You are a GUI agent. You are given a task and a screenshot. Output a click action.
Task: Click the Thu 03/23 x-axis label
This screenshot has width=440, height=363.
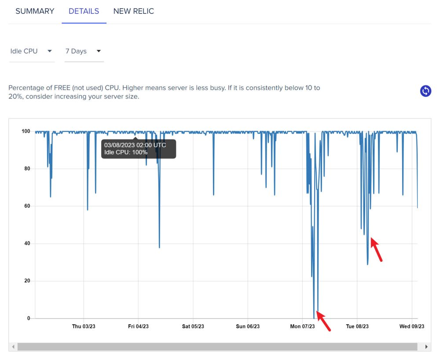(x=84, y=326)
